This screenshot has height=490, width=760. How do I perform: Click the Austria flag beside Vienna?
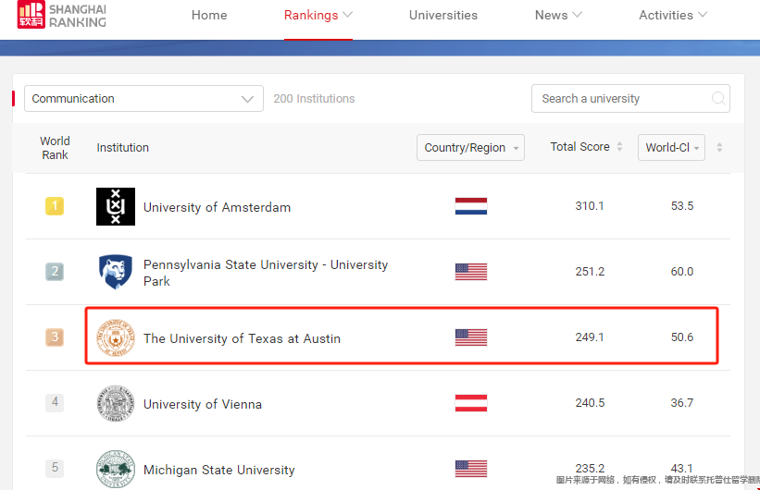tap(471, 403)
